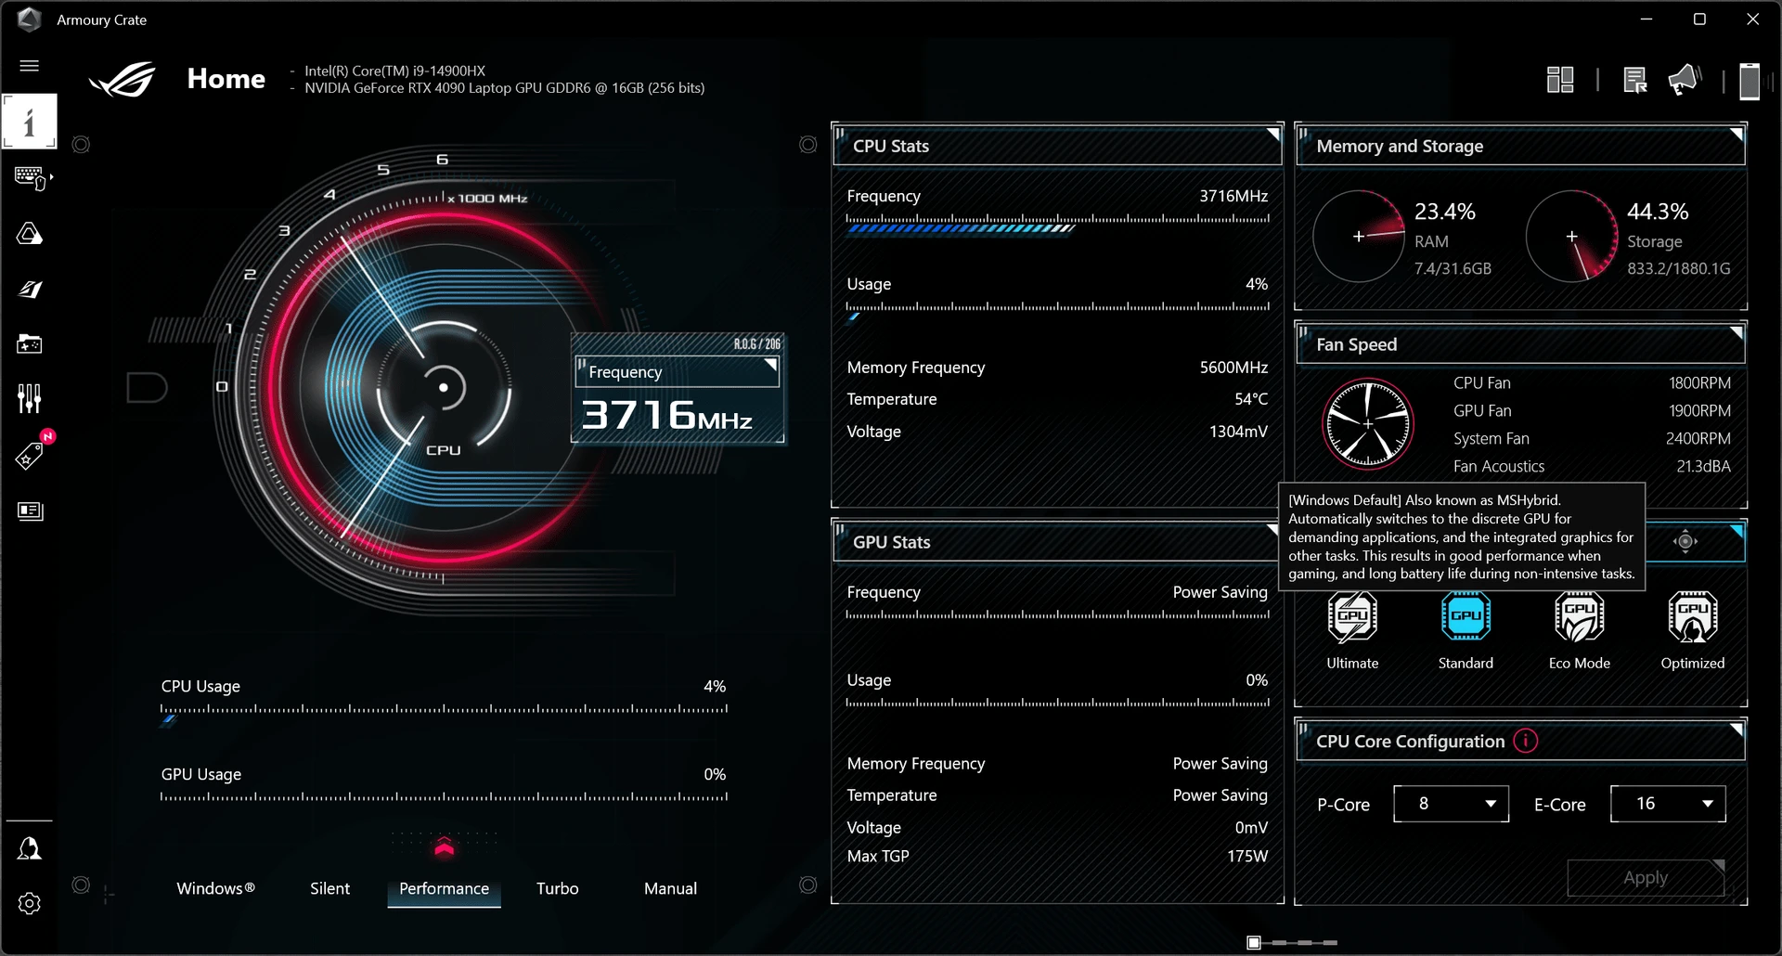Click the Memory Frequency 5600MHz value
Viewport: 1782px width, 956px height.
click(1233, 368)
